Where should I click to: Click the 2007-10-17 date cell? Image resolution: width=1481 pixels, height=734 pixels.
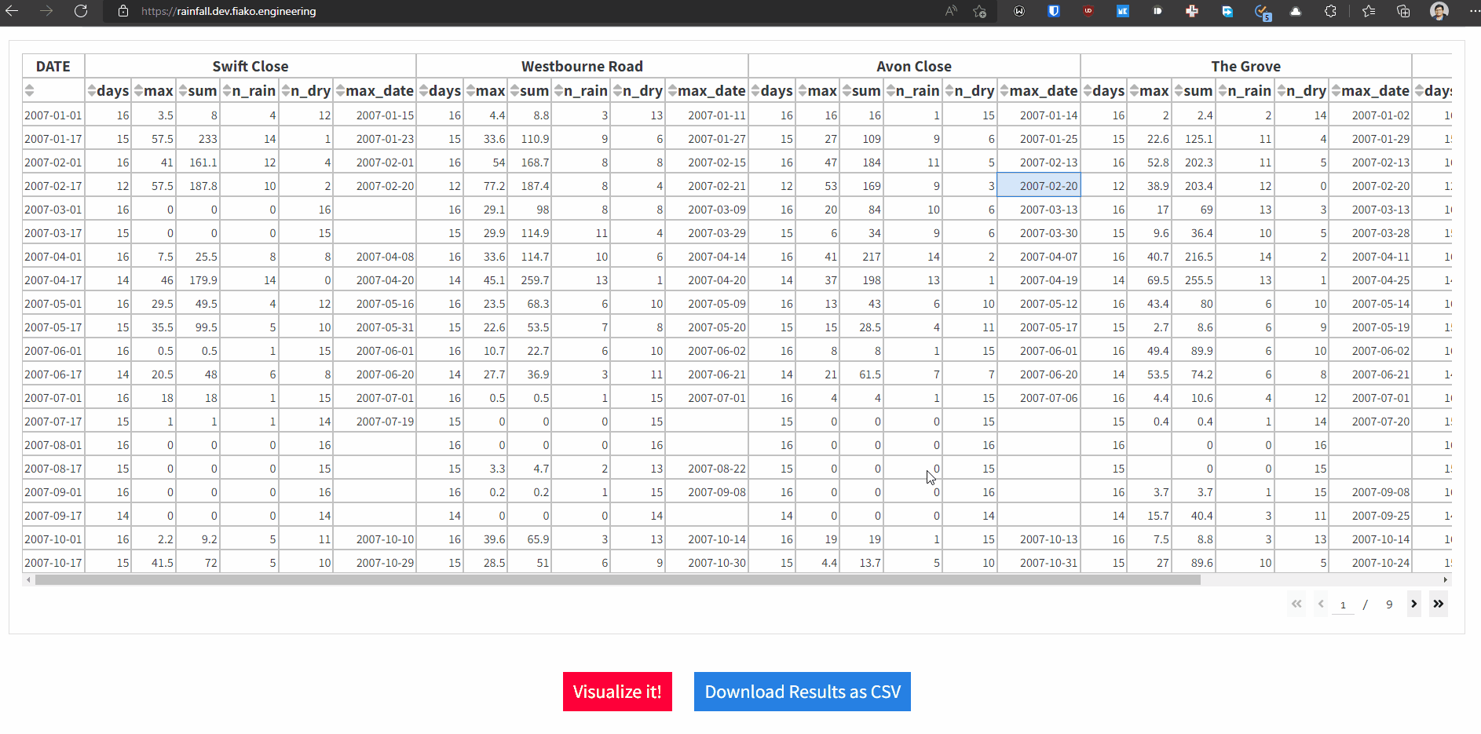53,562
